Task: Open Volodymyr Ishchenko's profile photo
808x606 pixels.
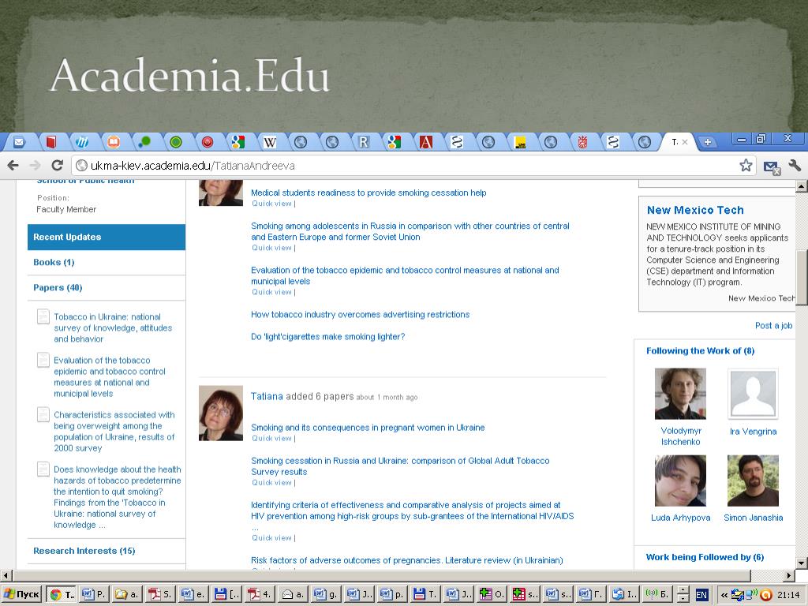Action: tap(680, 393)
